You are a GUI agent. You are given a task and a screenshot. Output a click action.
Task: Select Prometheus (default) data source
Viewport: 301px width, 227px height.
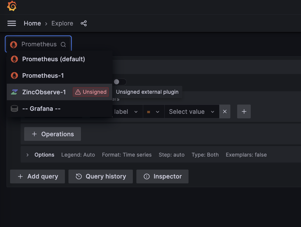click(54, 59)
